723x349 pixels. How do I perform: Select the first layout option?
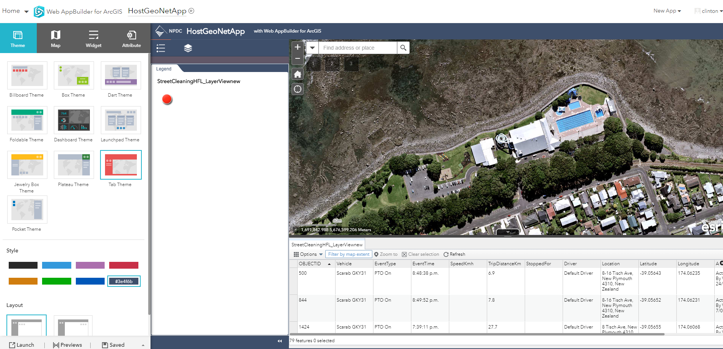[x=27, y=326]
